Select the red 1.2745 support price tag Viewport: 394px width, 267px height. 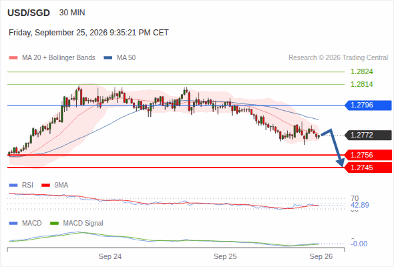click(x=368, y=168)
